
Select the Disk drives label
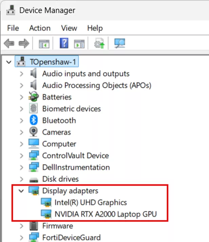click(60, 179)
